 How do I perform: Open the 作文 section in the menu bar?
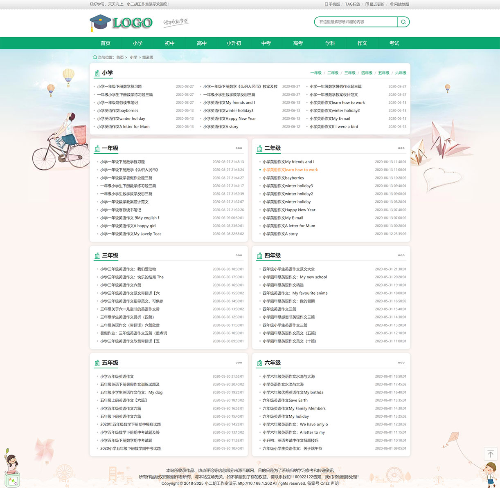(x=362, y=43)
